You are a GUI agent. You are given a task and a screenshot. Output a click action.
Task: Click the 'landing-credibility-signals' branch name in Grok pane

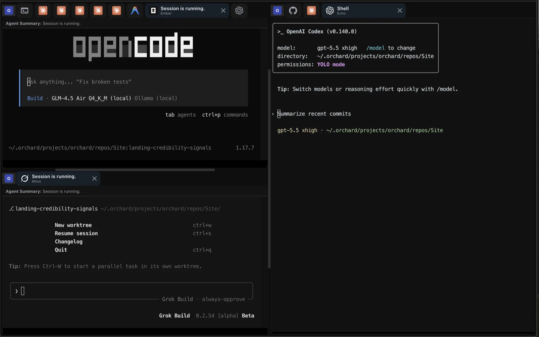tap(56, 209)
